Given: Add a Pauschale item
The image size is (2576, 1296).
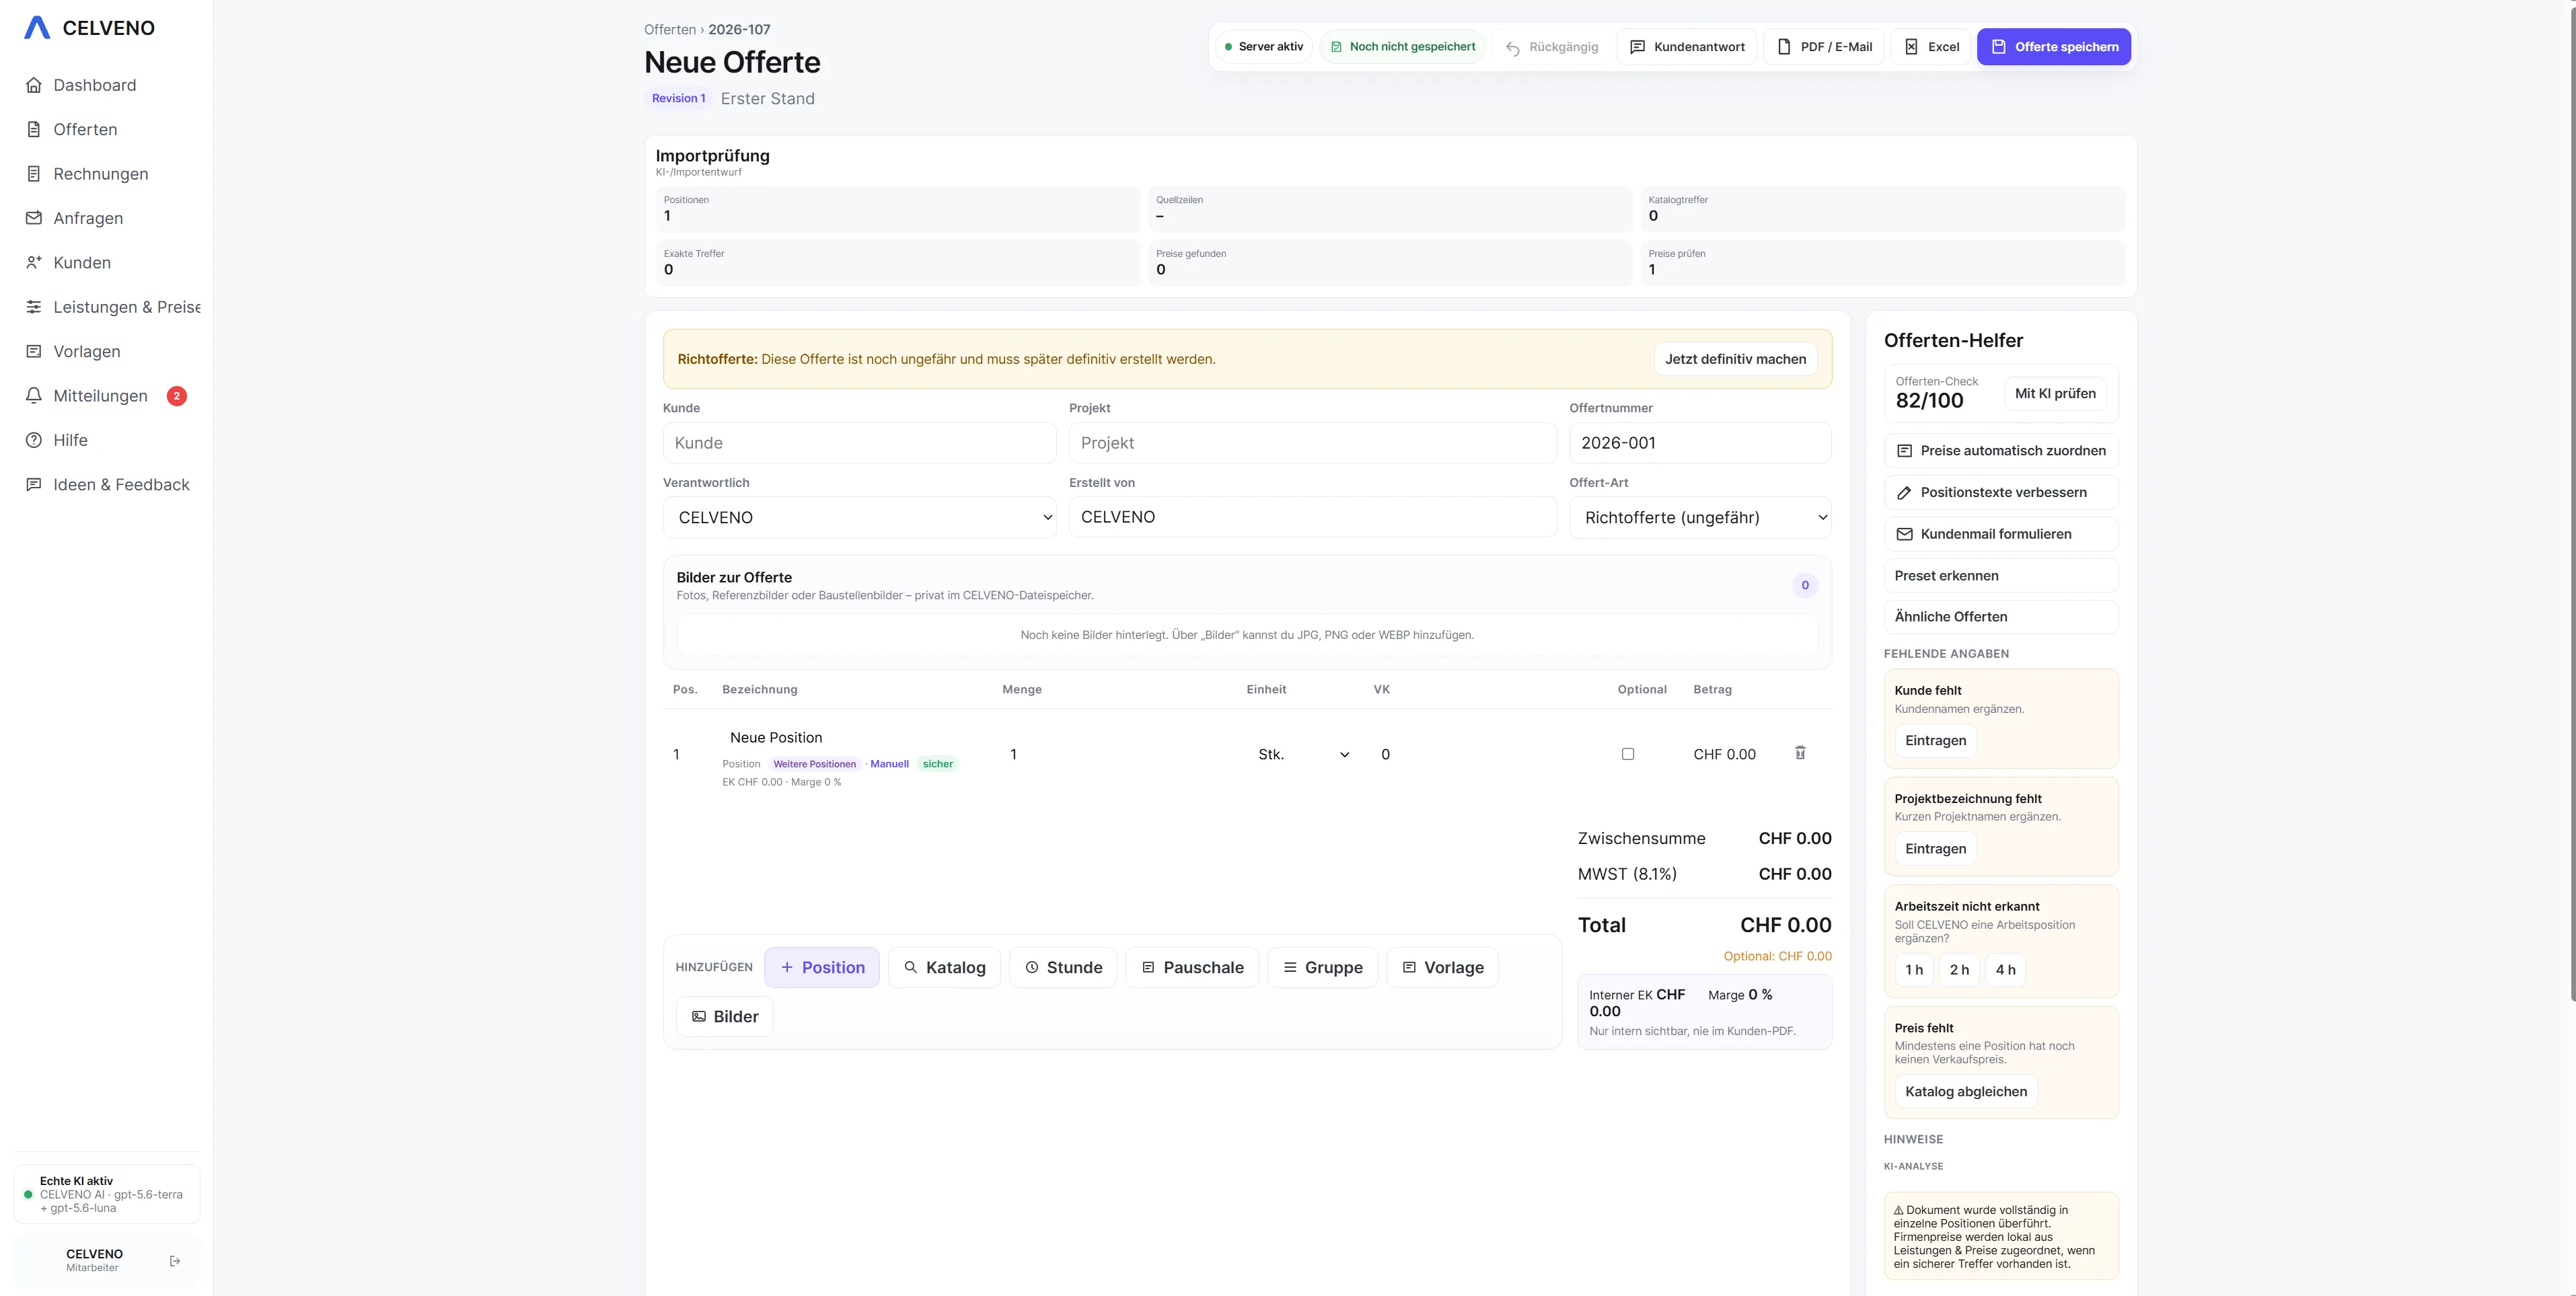Looking at the screenshot, I should 1192,967.
